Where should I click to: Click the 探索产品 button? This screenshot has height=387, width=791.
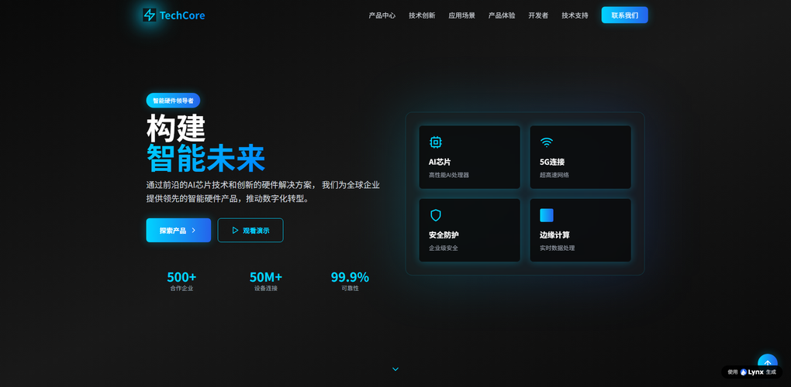tap(178, 230)
